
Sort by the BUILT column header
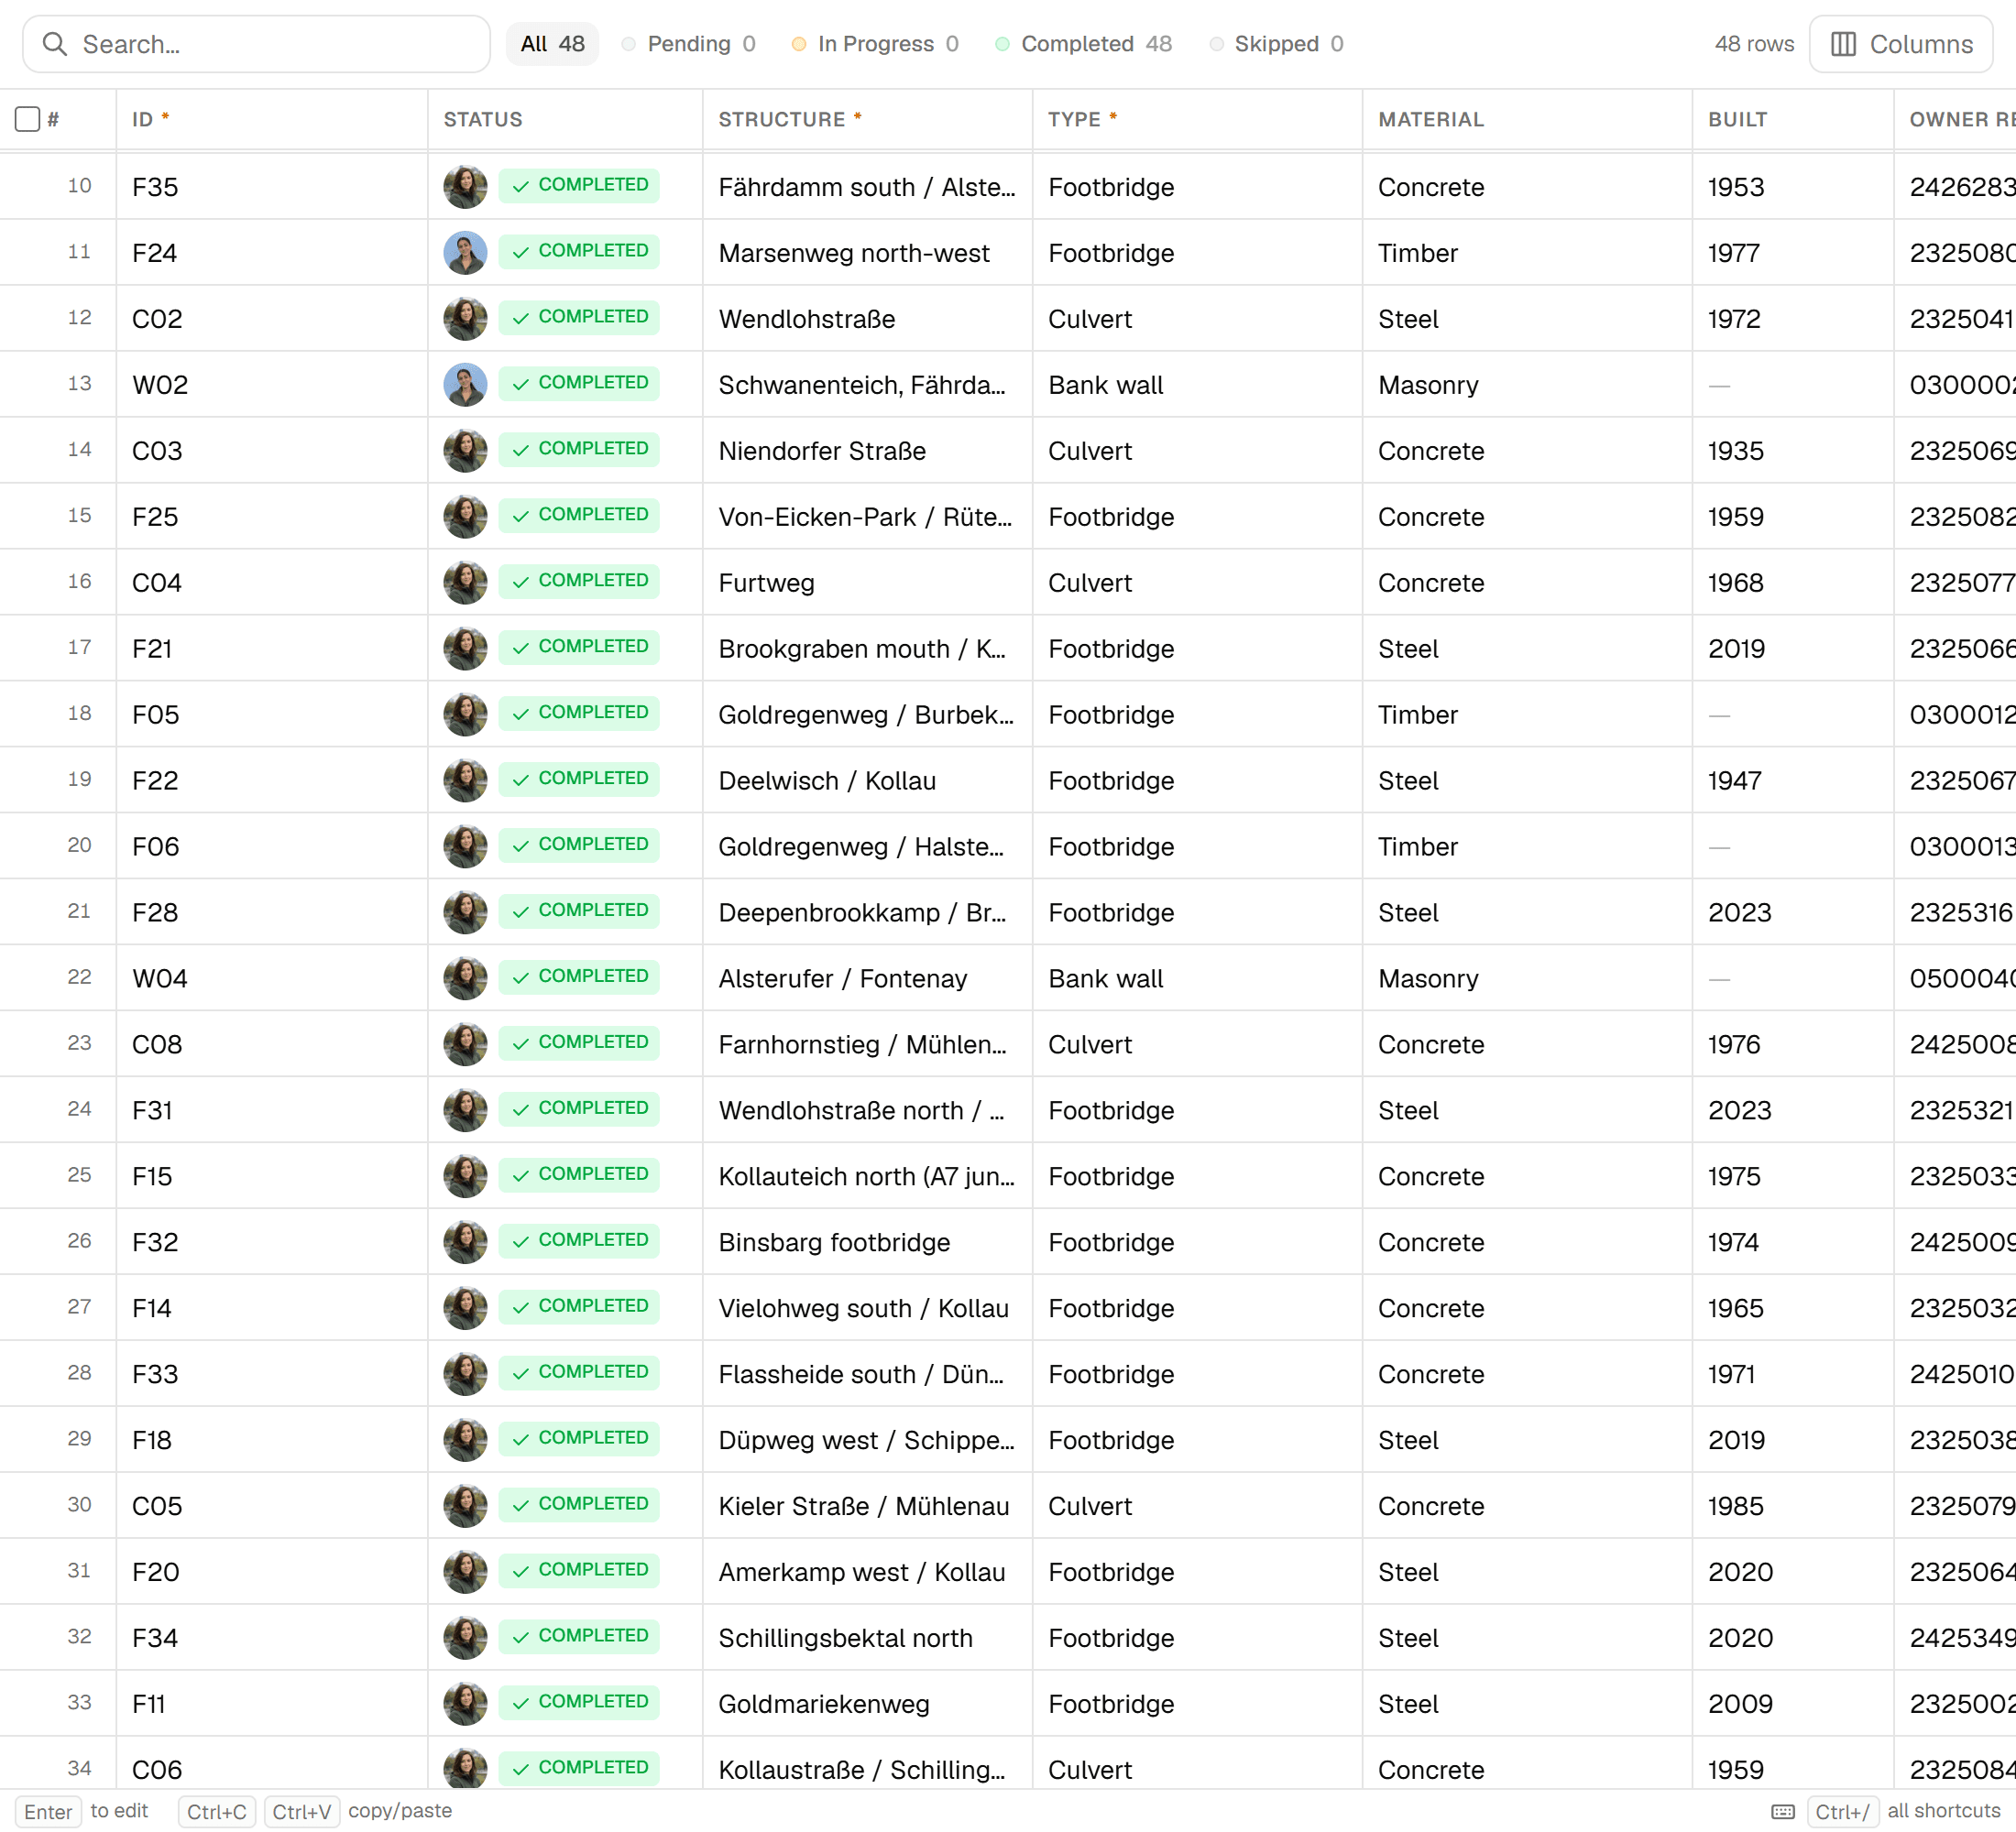tap(1737, 119)
